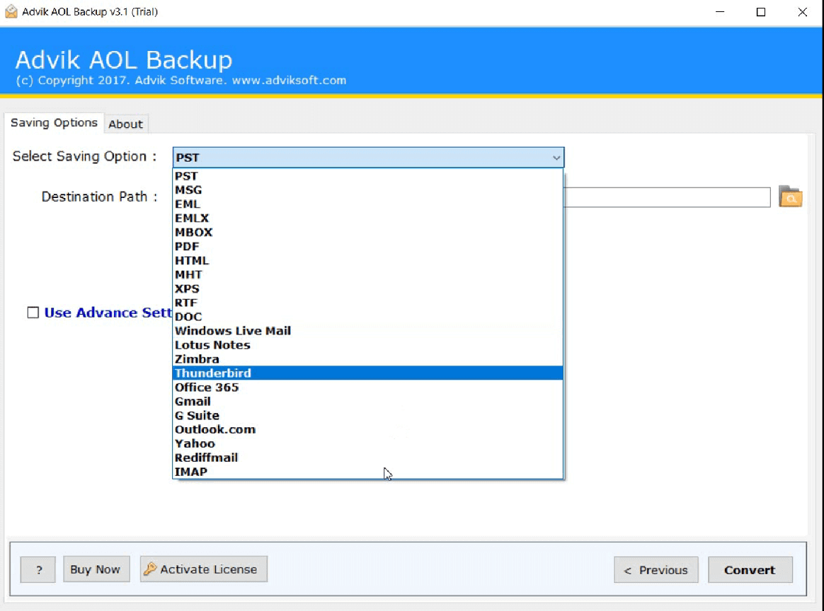Click the key icon on Activate License
This screenshot has width=824, height=611.
151,569
